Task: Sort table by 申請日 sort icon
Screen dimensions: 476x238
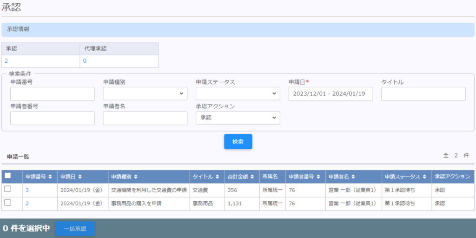Action: (80, 177)
